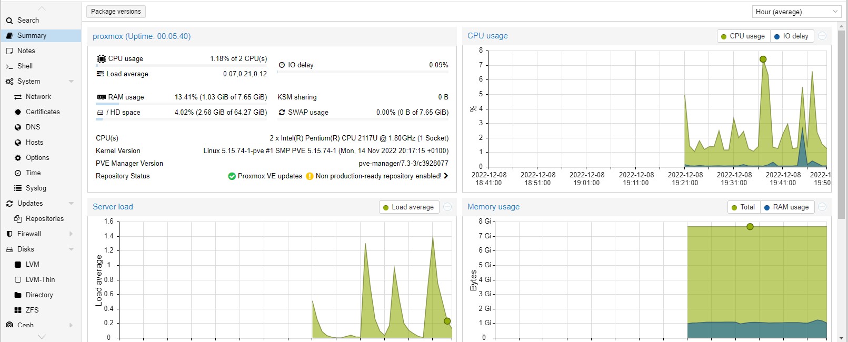The height and width of the screenshot is (342, 848).
Task: Expand the Ceph section arrow
Action: (x=71, y=325)
